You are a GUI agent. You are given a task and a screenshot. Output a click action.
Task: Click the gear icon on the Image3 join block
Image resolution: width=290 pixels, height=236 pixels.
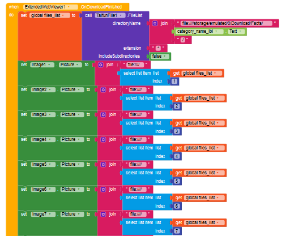tap(103, 115)
